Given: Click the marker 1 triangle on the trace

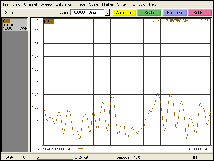Looking at the screenshot, I should [x=158, y=93].
